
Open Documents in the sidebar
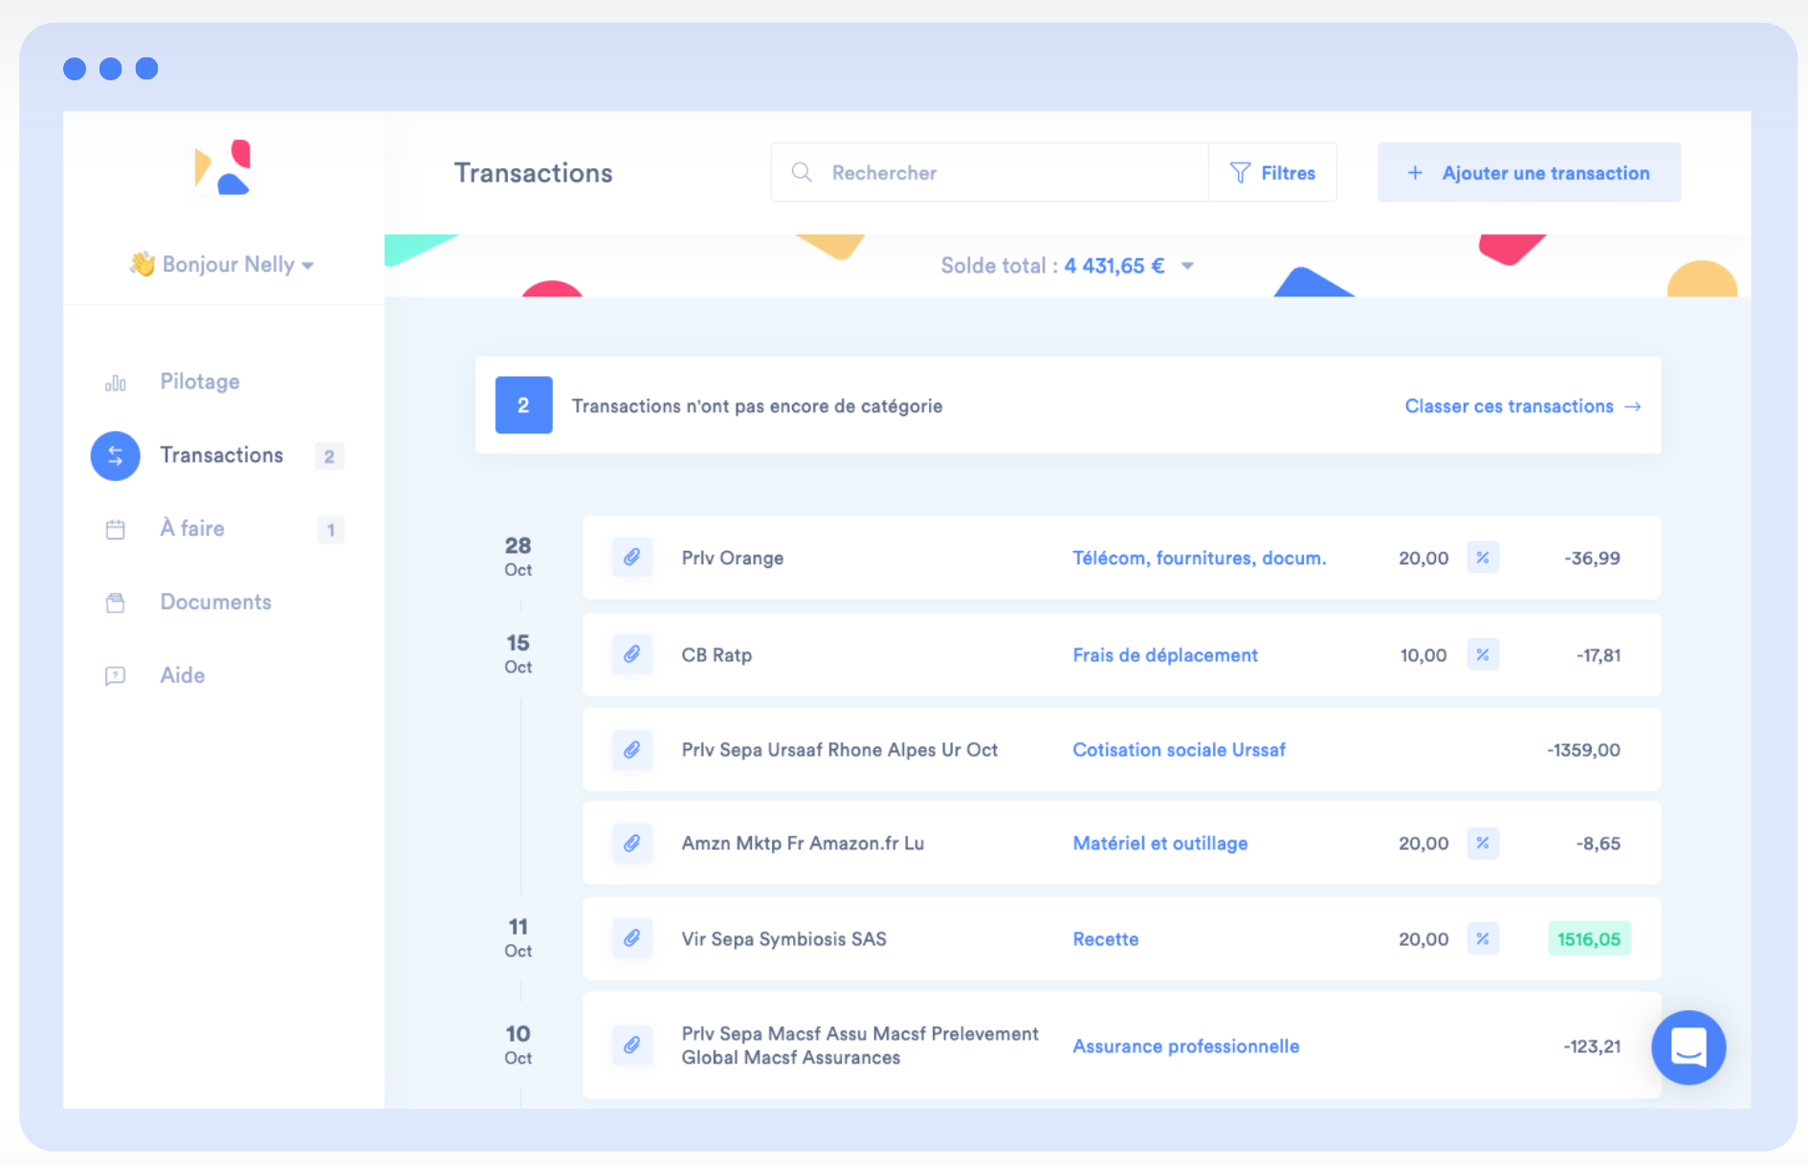(x=215, y=602)
